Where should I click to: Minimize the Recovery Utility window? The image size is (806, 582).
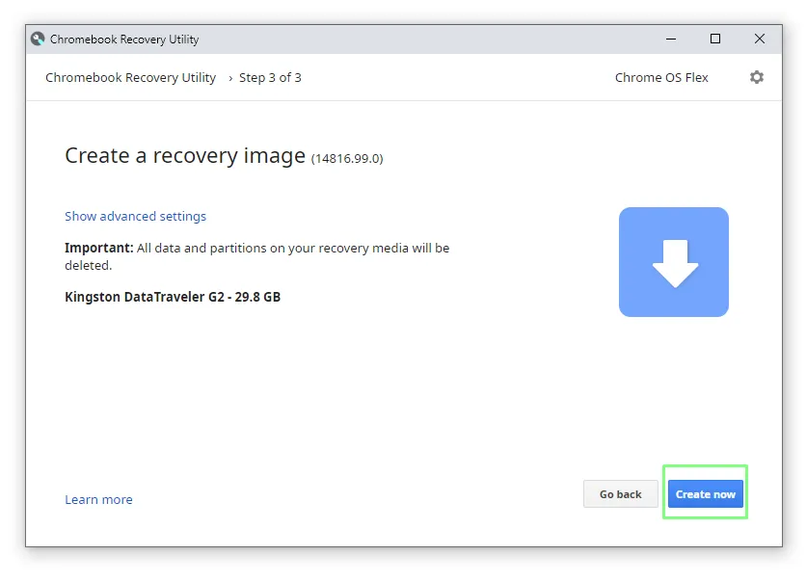coord(671,40)
